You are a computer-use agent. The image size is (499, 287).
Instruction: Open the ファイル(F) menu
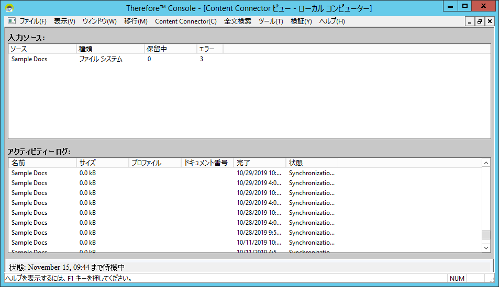coord(33,21)
